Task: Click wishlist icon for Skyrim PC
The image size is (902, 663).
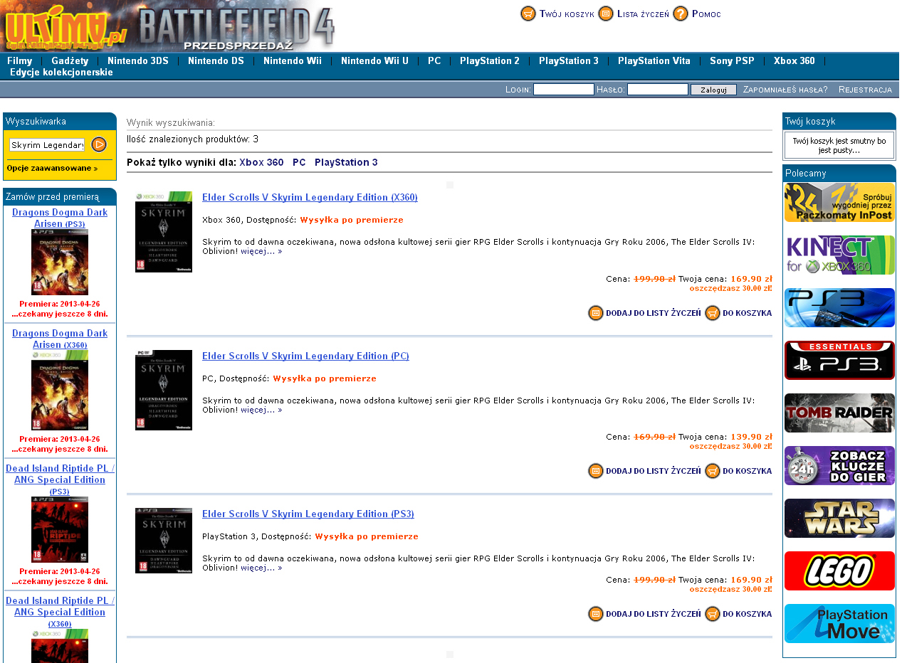Action: coord(596,471)
